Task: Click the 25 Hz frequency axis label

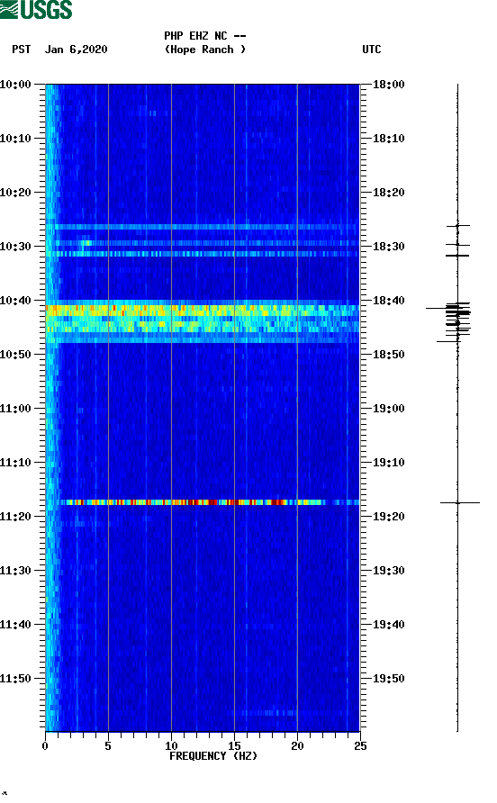Action: click(x=360, y=745)
